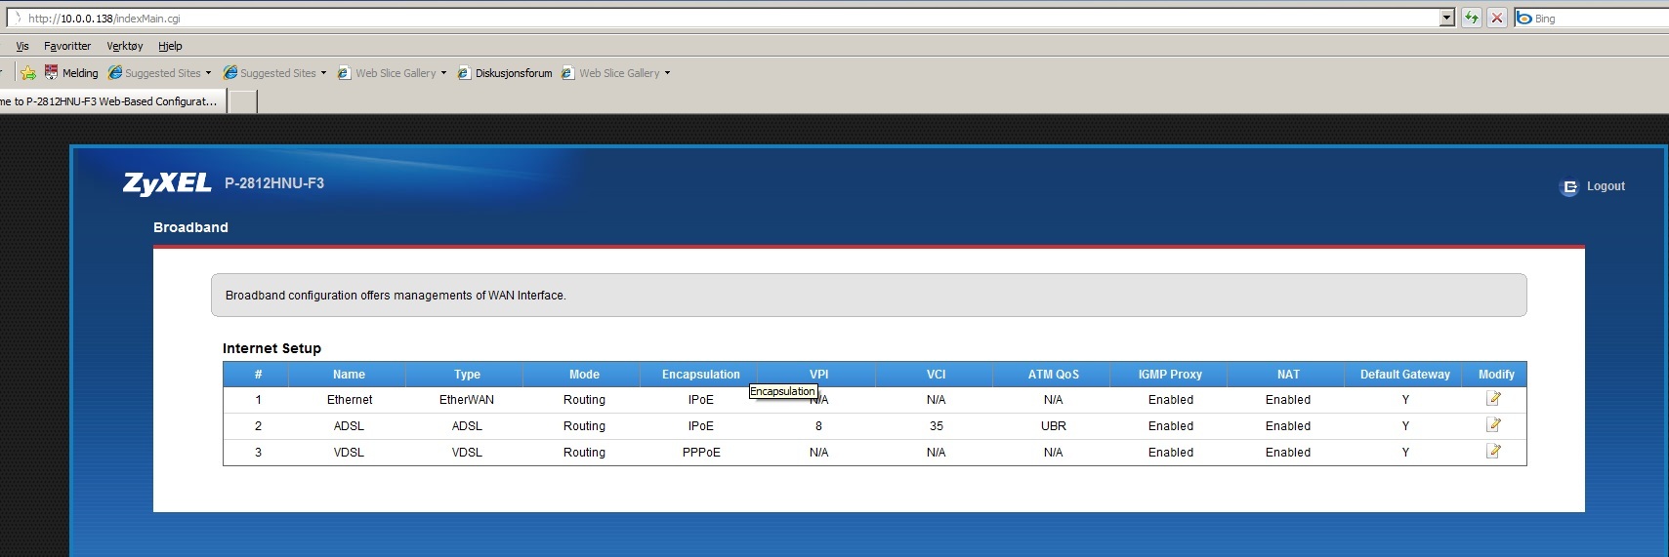Select the Ethernet name cell
Viewport: 1669px width, 557px height.
(x=350, y=400)
